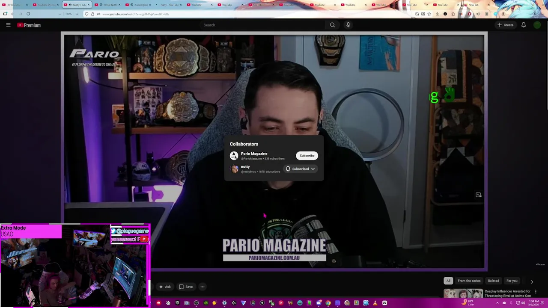Switch to the YouTube Premium browser tab
Screen dimensions: 548x308
pos(46,5)
